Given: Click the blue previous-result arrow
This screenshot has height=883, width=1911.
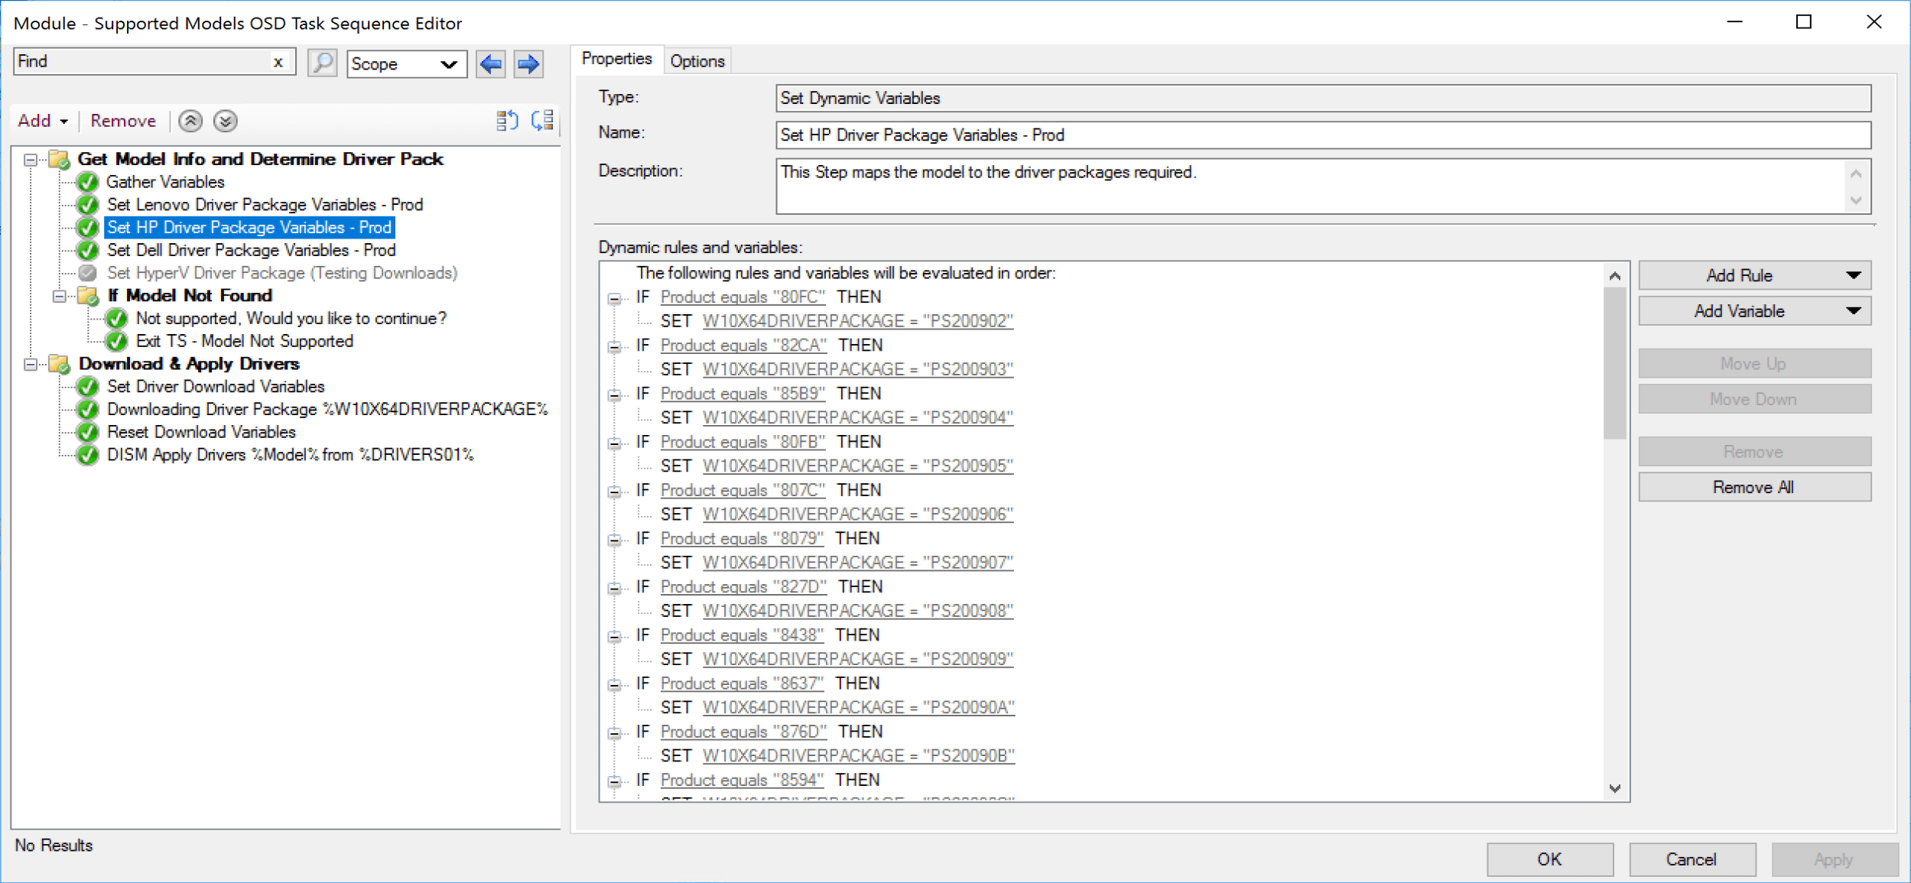Looking at the screenshot, I should click(491, 63).
